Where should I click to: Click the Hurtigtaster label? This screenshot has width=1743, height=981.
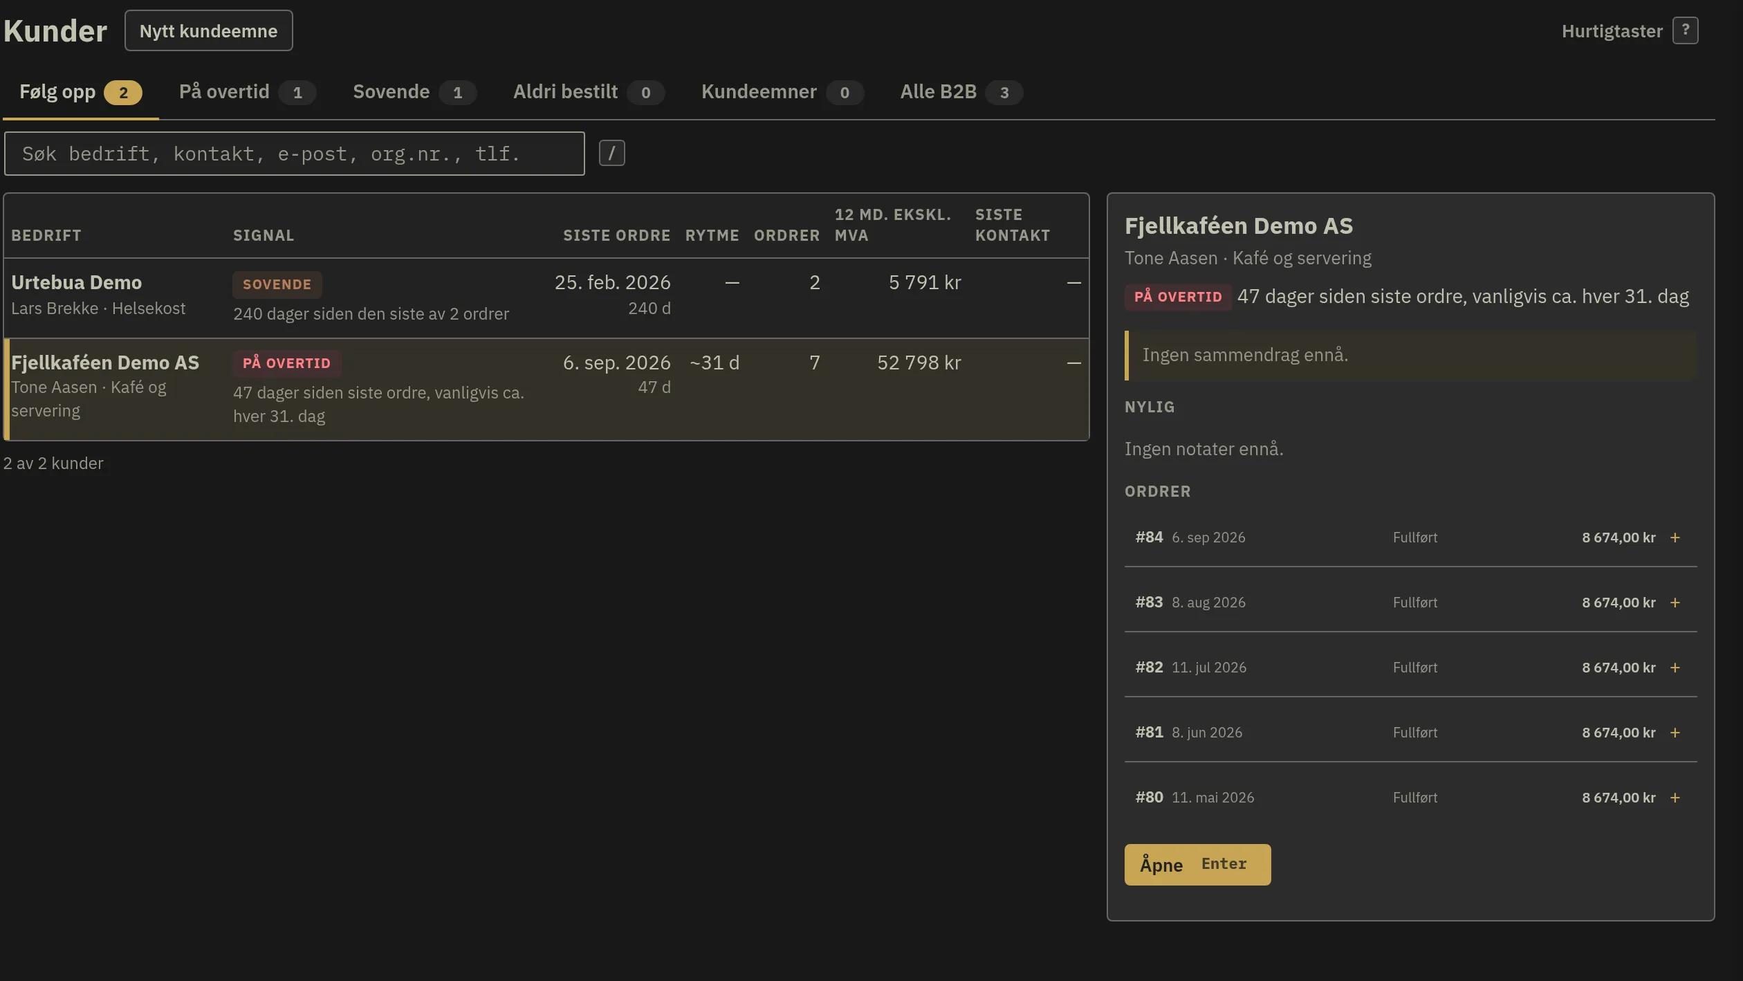tap(1612, 31)
